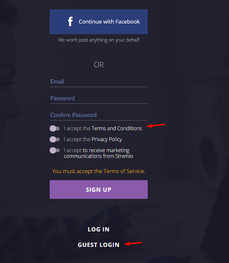Enable the Terms and Conditions toggle

click(x=55, y=128)
